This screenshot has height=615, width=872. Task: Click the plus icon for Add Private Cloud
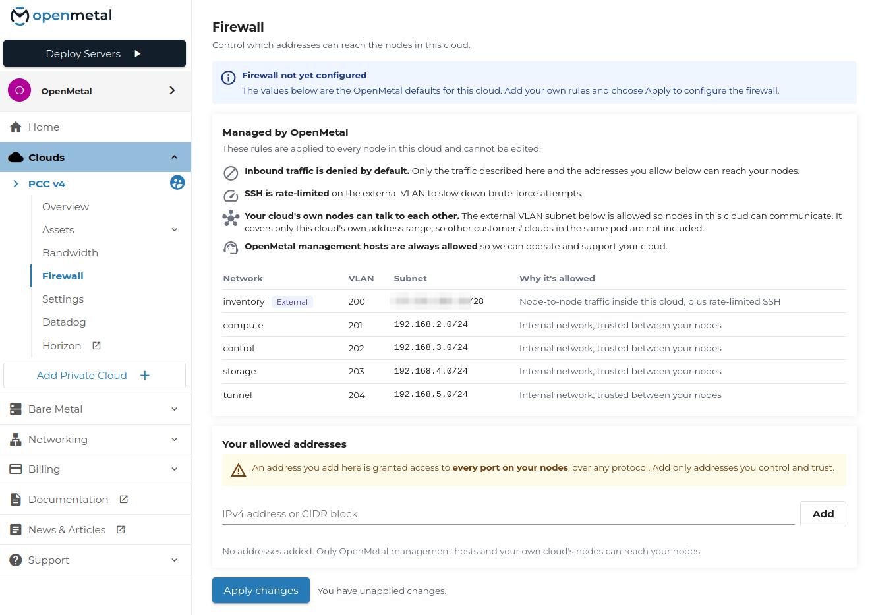click(145, 375)
